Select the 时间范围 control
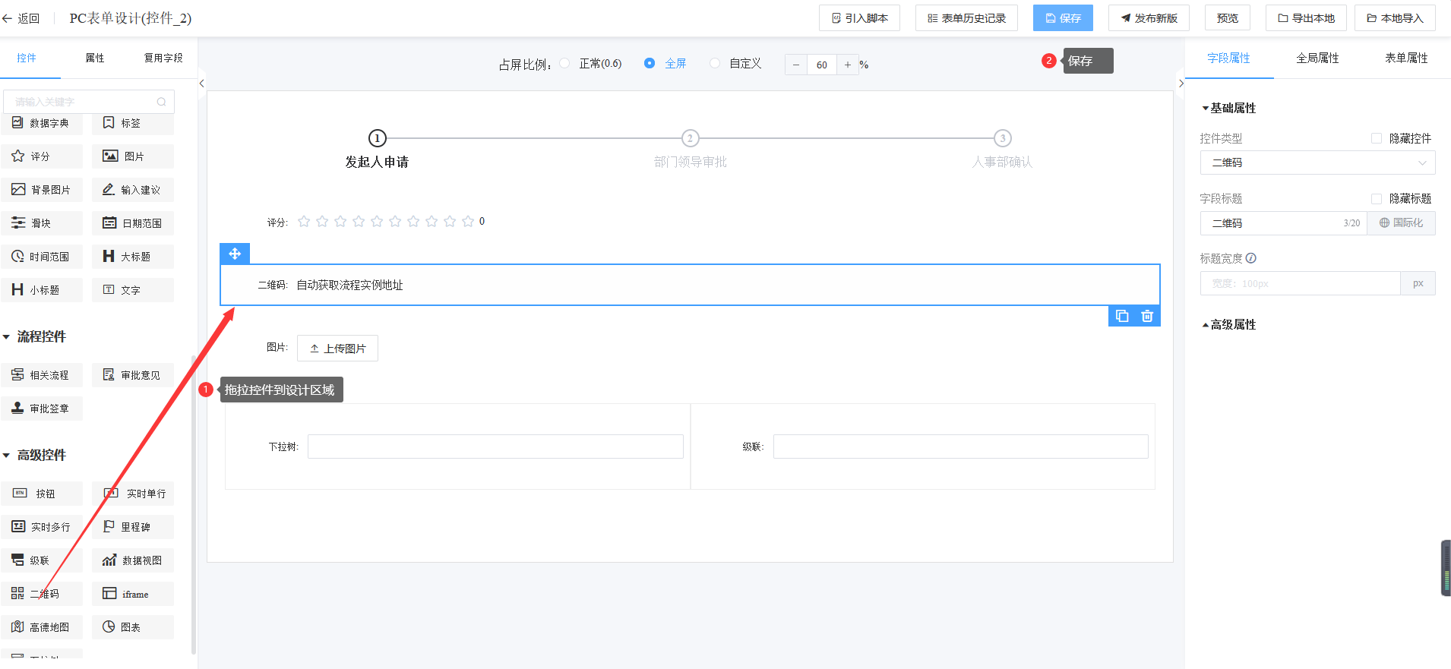 coord(42,257)
